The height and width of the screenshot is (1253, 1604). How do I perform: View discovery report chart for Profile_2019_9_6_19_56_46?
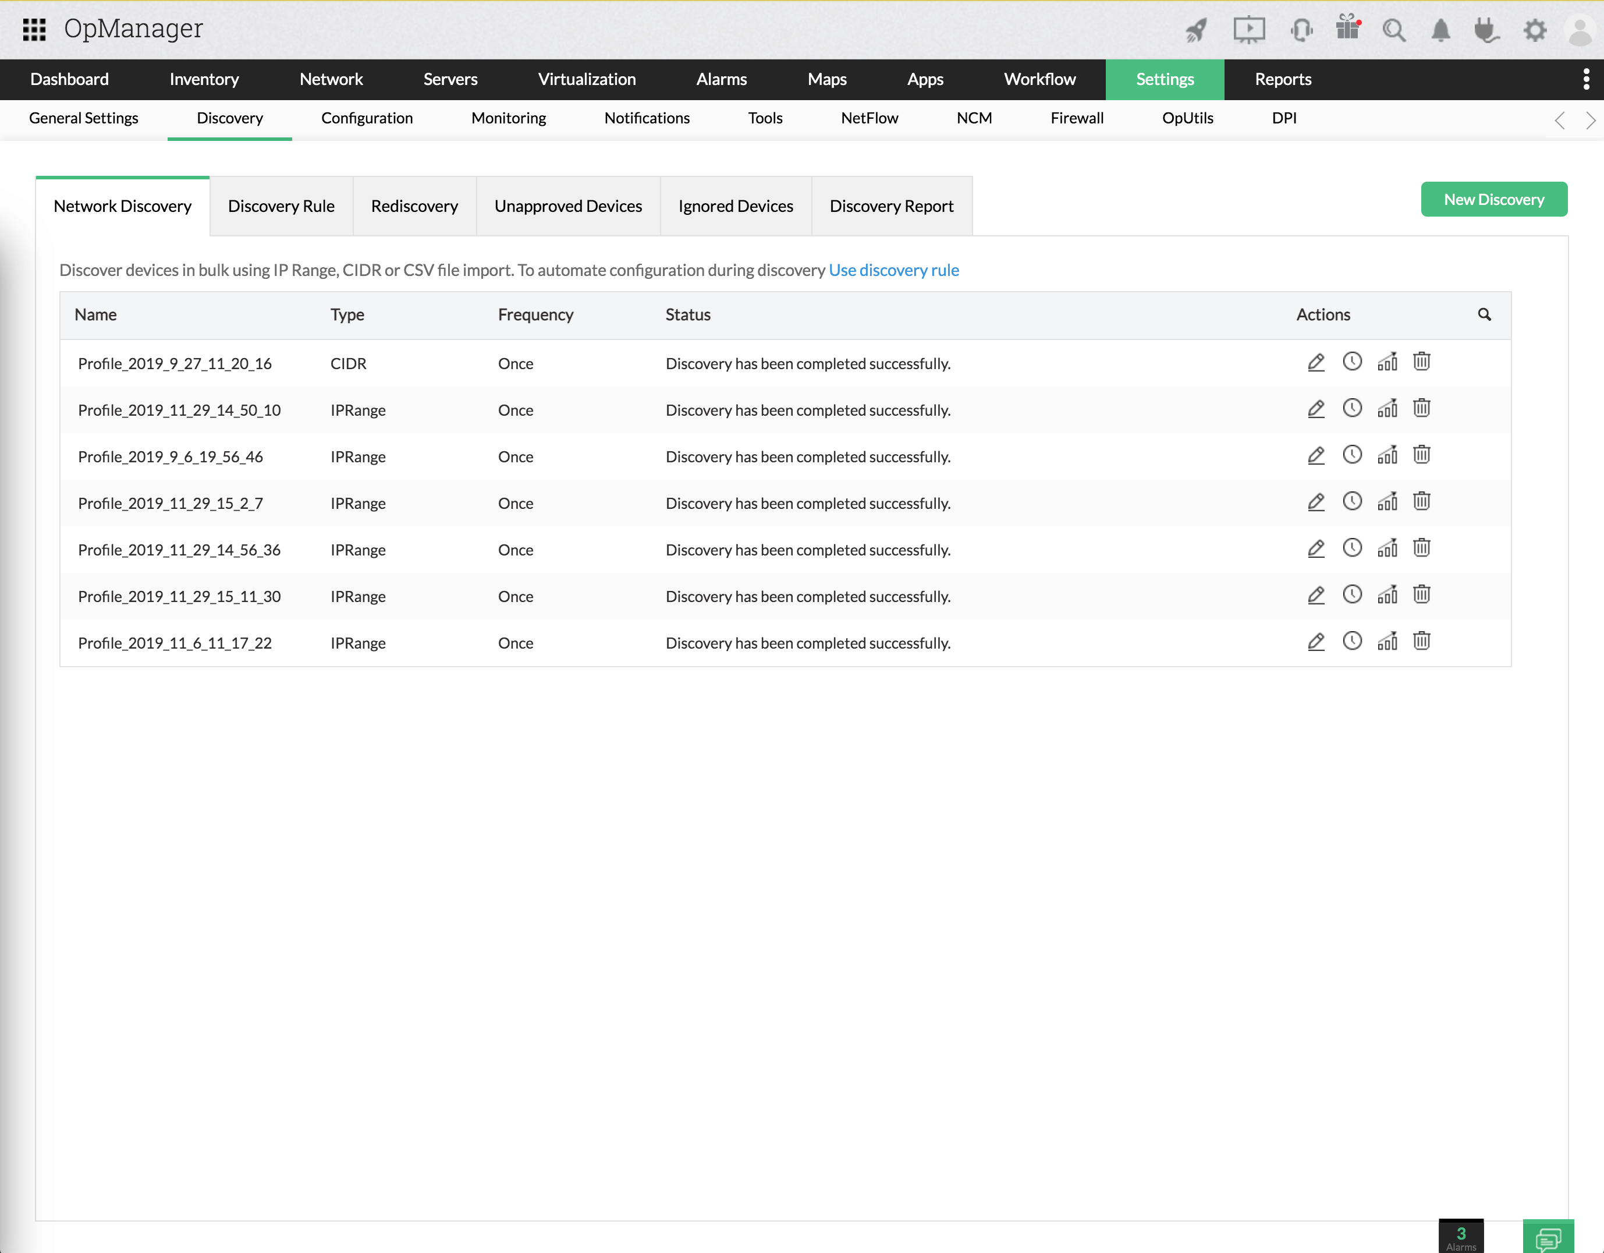click(x=1386, y=456)
